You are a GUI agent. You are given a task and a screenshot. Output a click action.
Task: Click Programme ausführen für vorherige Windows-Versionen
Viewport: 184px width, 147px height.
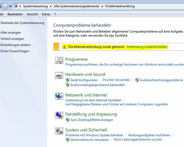click(125, 64)
